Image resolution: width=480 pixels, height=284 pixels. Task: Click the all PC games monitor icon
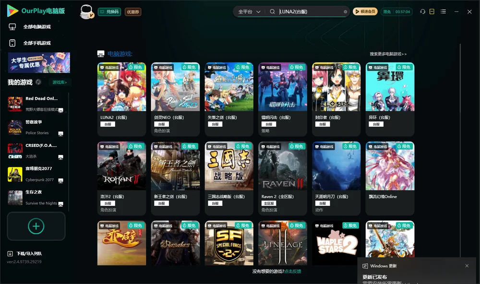pyautogui.click(x=12, y=27)
